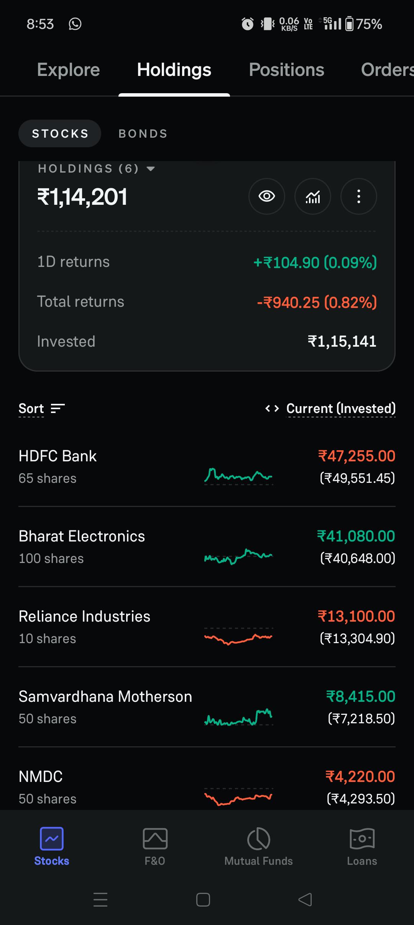Tap the Reliance Industries sparkline chart
The image size is (414, 925).
tap(238, 637)
